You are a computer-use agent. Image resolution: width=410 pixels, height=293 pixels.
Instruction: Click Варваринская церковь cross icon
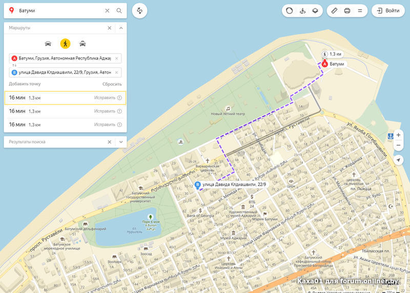coord(208,160)
